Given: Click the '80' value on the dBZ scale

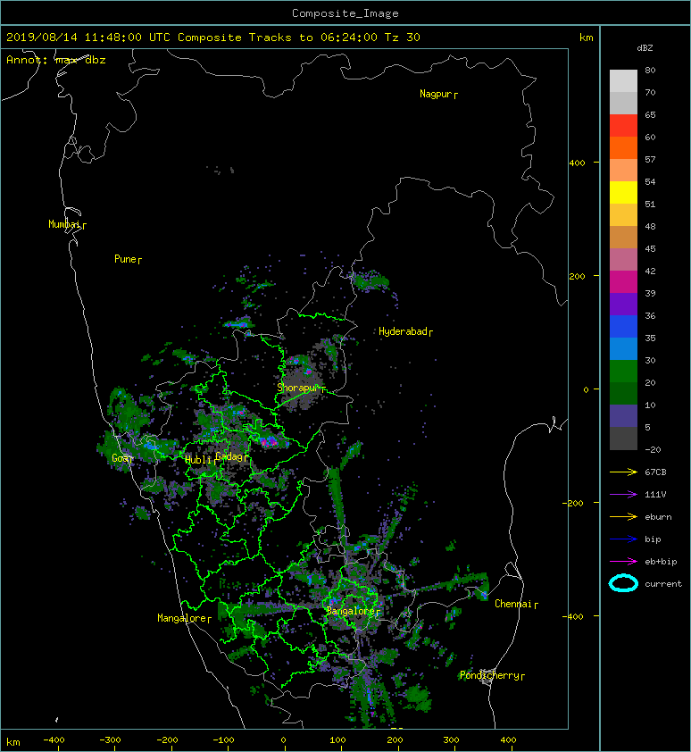Looking at the screenshot, I should click(650, 70).
